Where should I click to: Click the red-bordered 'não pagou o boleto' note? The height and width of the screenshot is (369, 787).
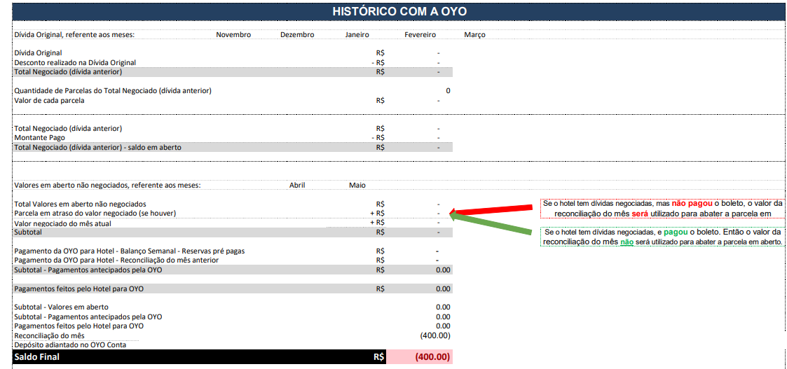pyautogui.click(x=662, y=209)
